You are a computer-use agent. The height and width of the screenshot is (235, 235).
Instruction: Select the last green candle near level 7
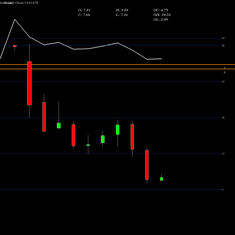click(x=162, y=179)
